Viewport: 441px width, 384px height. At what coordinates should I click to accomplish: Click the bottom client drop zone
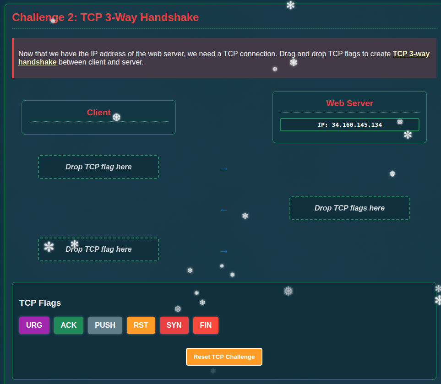[98, 249]
